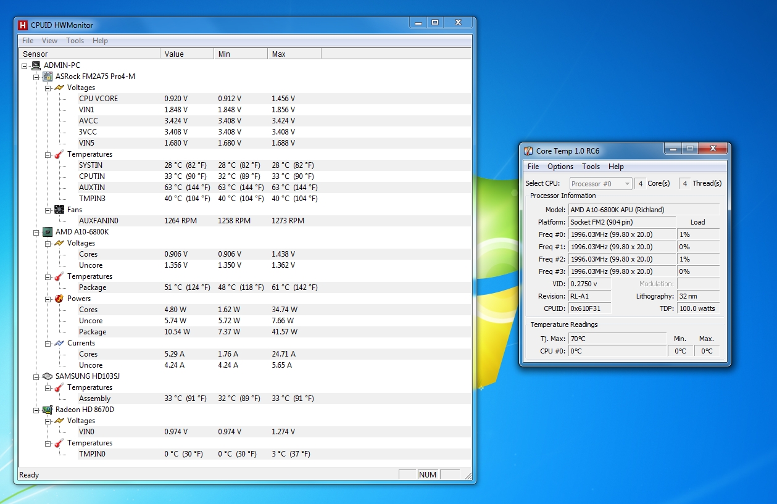Open the Options menu in Core Temp

(560, 167)
